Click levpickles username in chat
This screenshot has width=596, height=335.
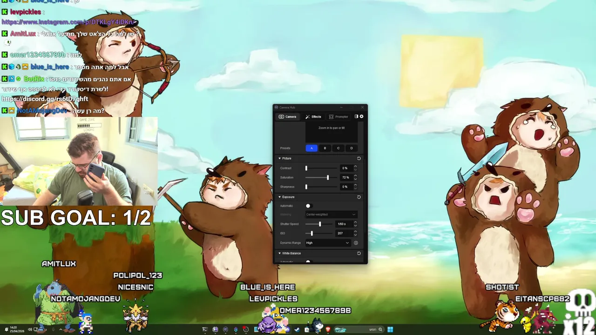25,12
